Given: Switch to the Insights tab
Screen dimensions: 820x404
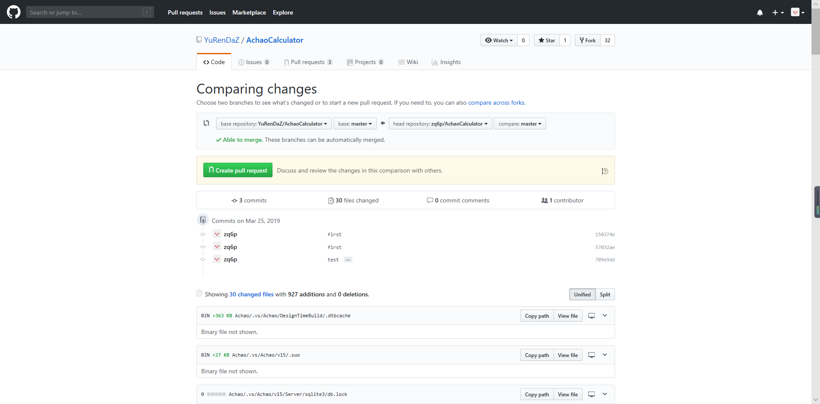Looking at the screenshot, I should coord(446,62).
